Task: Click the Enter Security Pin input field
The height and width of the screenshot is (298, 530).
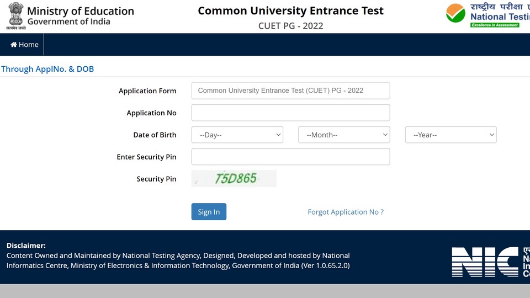Action: [291, 156]
